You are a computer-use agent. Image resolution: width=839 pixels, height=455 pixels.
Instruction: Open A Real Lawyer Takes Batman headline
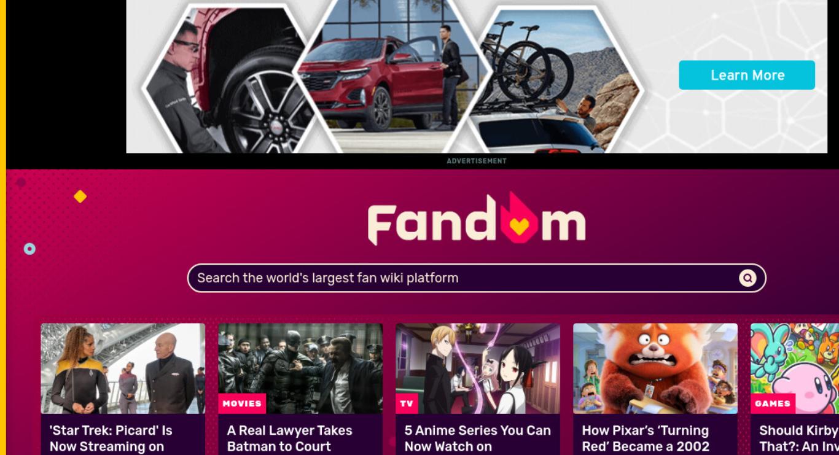[289, 438]
